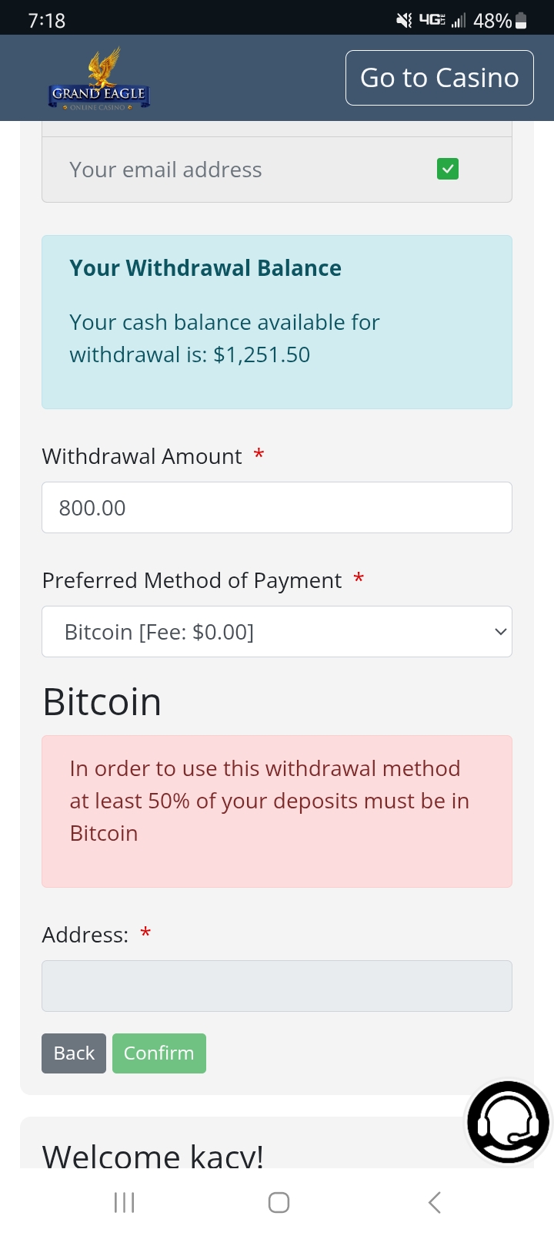Tap the muted sound status icon
Image resolution: width=554 pixels, height=1233 pixels.
pyautogui.click(x=404, y=21)
